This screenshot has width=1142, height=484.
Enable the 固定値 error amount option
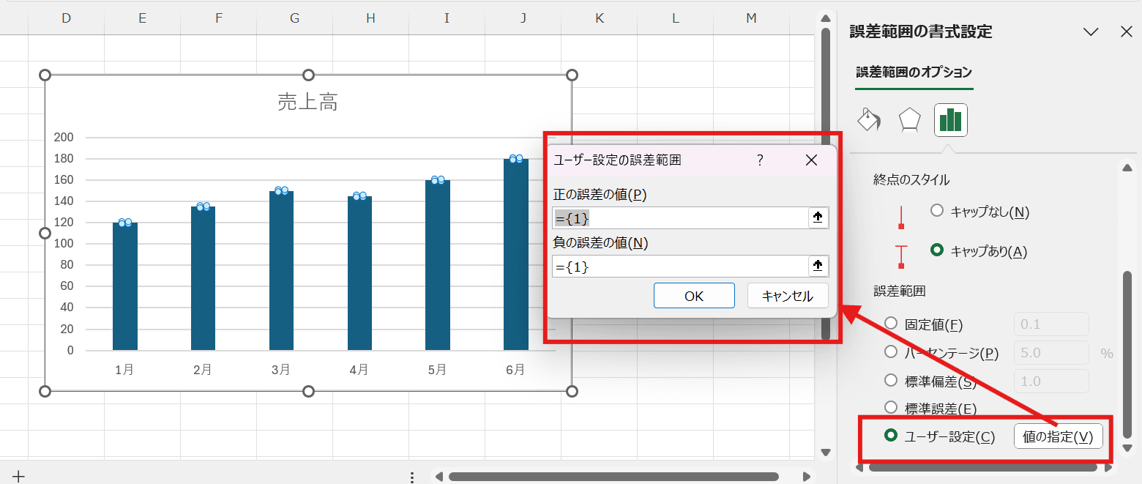pyautogui.click(x=891, y=324)
